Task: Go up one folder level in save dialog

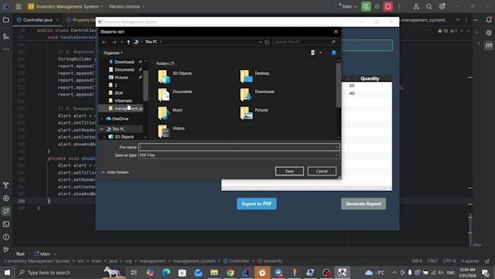Action: [x=129, y=42]
